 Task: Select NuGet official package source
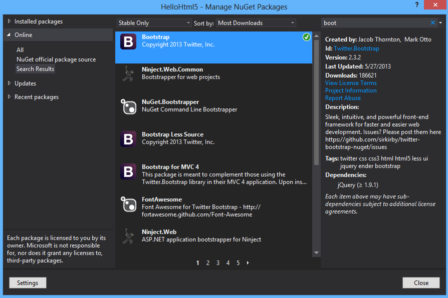pos(56,59)
